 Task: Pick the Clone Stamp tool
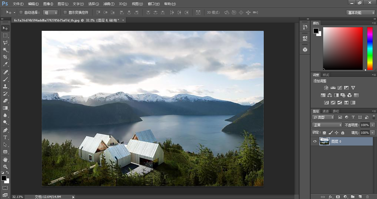[5, 86]
